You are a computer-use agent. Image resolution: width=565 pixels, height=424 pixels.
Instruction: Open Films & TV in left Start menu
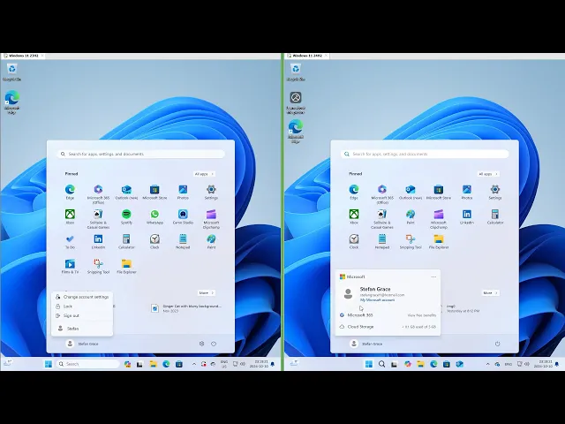coord(70,267)
